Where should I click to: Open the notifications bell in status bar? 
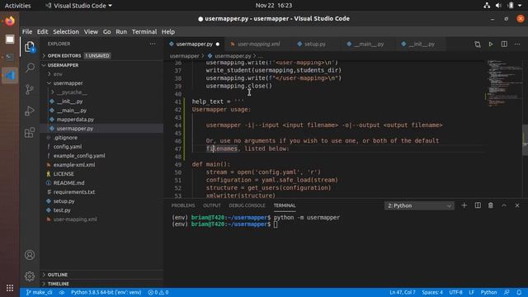pyautogui.click(x=519, y=292)
